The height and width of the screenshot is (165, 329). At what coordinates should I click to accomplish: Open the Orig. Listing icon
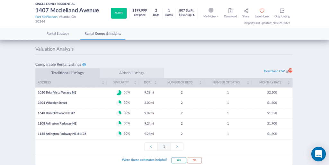(x=282, y=11)
